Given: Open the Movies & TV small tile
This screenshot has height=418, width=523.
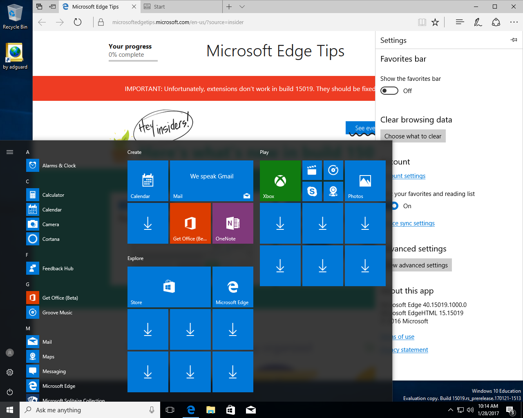Looking at the screenshot, I should [312, 170].
